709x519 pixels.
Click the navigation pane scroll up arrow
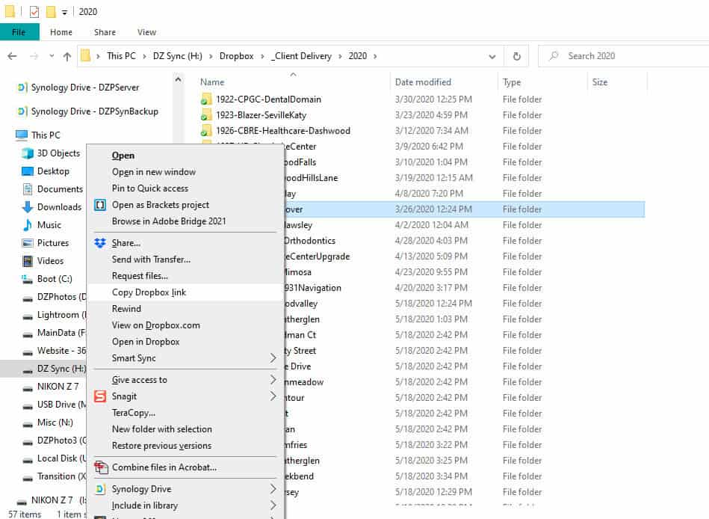178,80
